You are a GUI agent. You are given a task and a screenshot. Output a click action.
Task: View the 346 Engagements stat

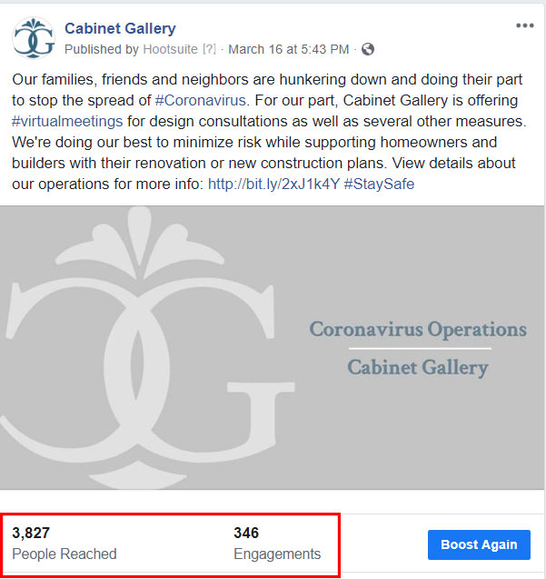pyautogui.click(x=277, y=543)
